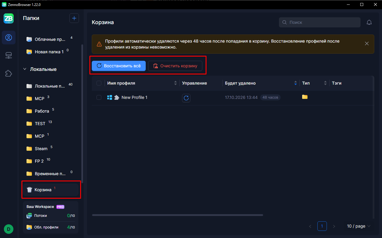Restore New Profile 1 with the restore icon
The width and height of the screenshot is (382, 238).
tap(186, 98)
